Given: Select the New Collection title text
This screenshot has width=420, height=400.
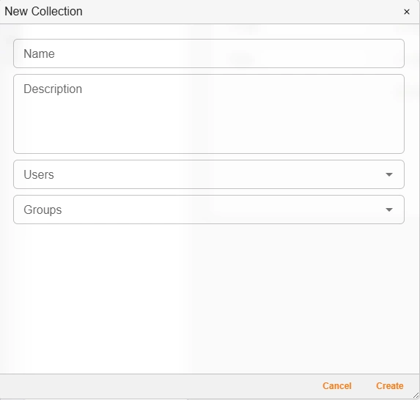Looking at the screenshot, I should [43, 12].
